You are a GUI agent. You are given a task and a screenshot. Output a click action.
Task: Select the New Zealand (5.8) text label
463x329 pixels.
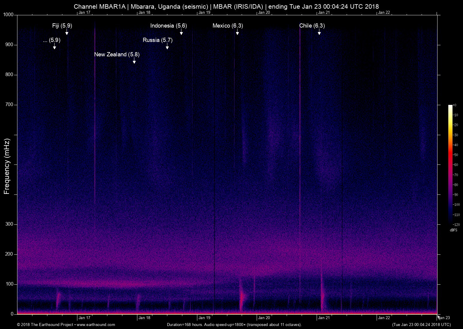click(117, 55)
